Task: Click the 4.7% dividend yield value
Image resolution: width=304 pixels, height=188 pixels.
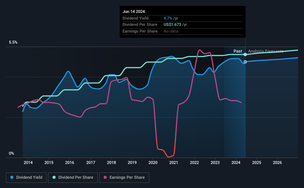Action: (168, 18)
